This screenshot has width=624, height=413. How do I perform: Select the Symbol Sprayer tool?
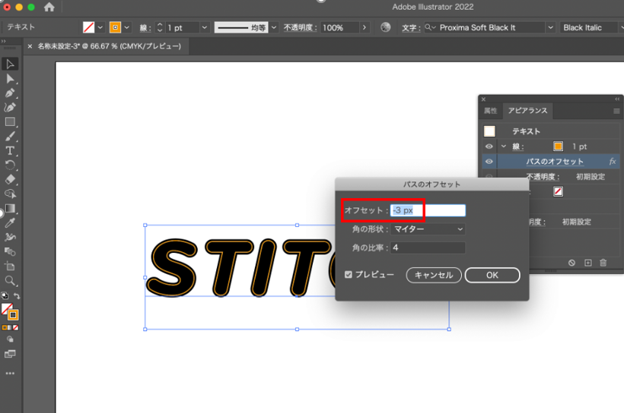(x=10, y=237)
